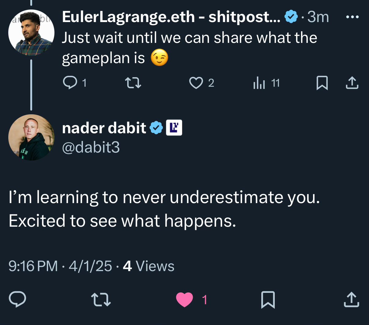Reply to EulerLagrange.eth's tweet
Screen dimensions: 369x325
point(71,82)
